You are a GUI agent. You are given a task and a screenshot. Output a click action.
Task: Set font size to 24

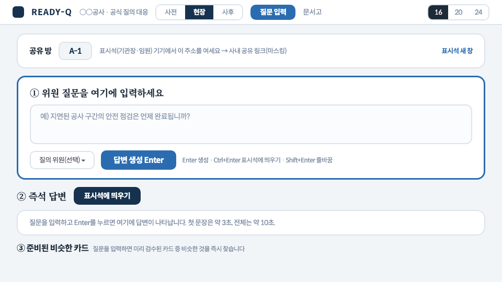pyautogui.click(x=478, y=12)
